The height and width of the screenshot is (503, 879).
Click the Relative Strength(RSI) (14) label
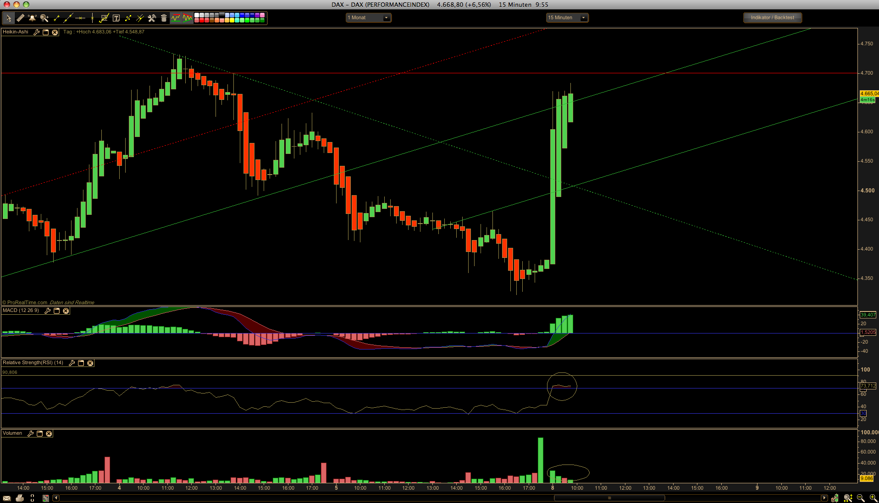[33, 363]
